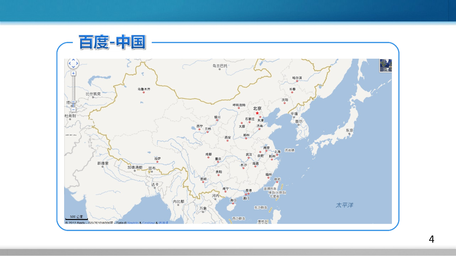Click the 杭州 city label

tap(272, 156)
